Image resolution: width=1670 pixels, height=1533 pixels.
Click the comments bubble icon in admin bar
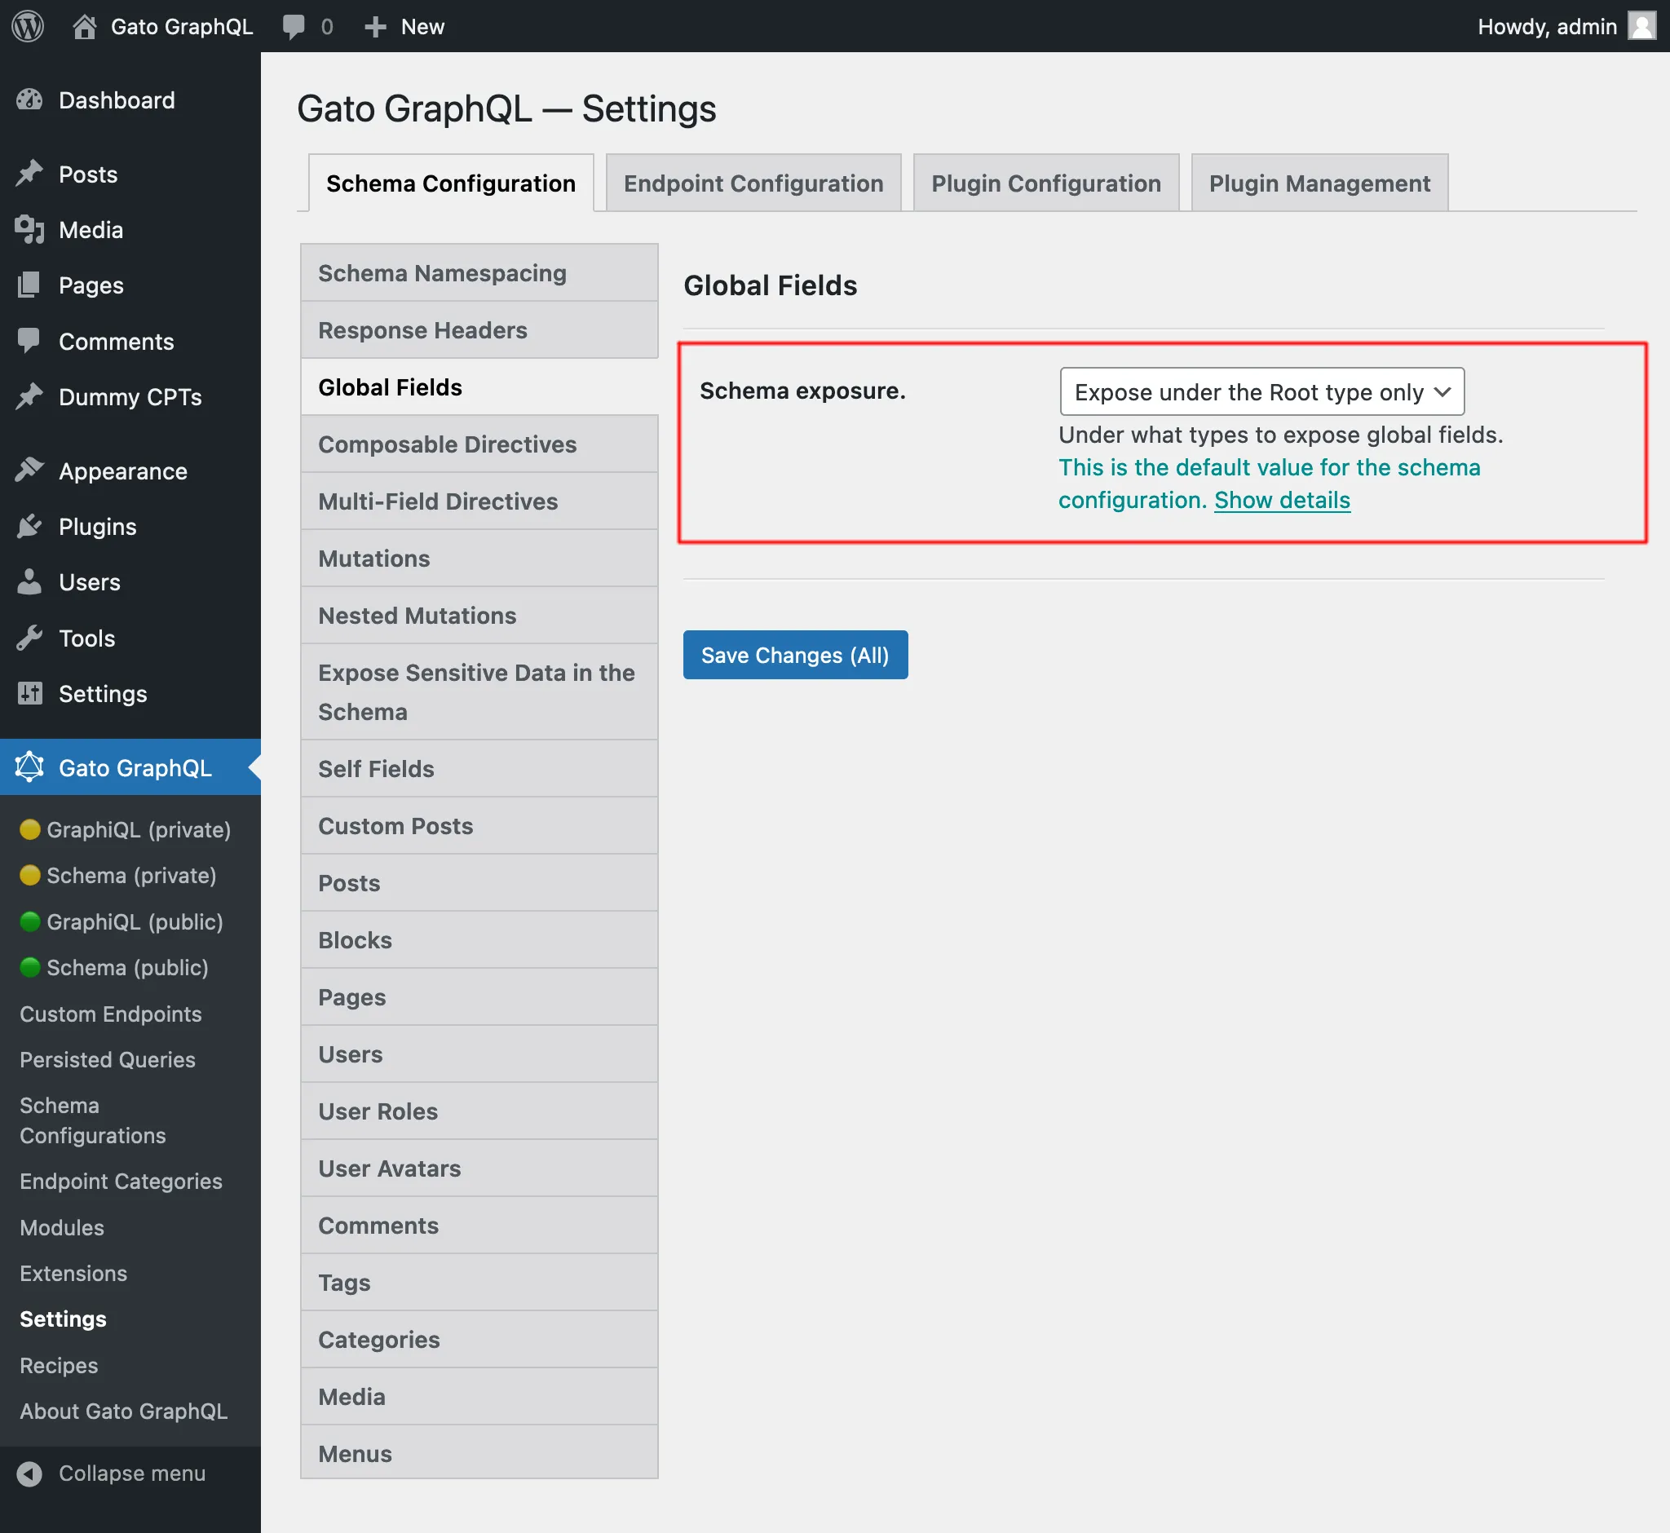click(x=293, y=27)
